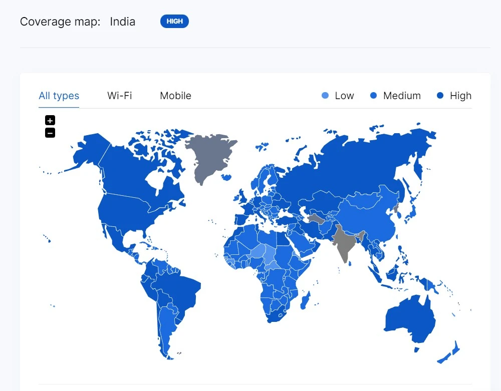Select Madagascar on the map
The image size is (501, 391).
pyautogui.click(x=305, y=301)
